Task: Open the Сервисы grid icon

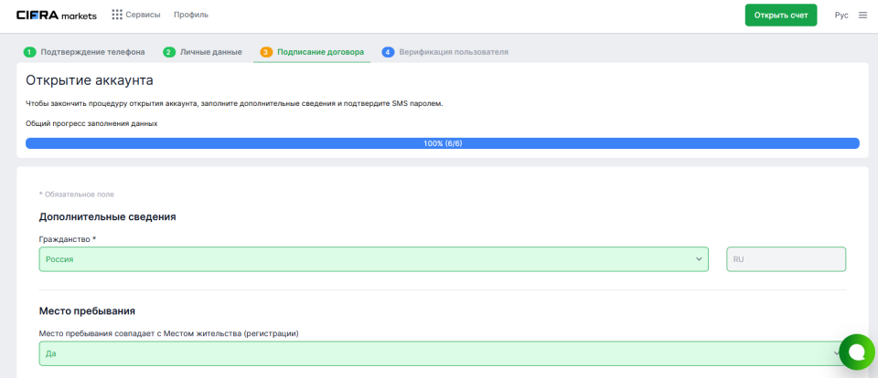Action: coord(117,15)
